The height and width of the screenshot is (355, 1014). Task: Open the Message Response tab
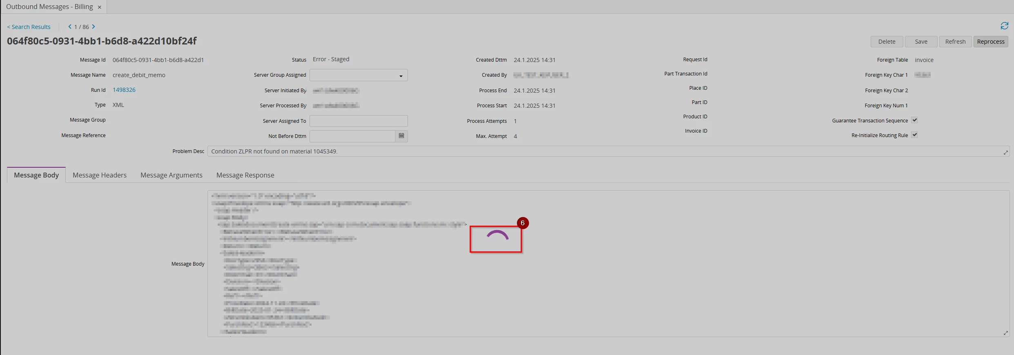(x=245, y=175)
